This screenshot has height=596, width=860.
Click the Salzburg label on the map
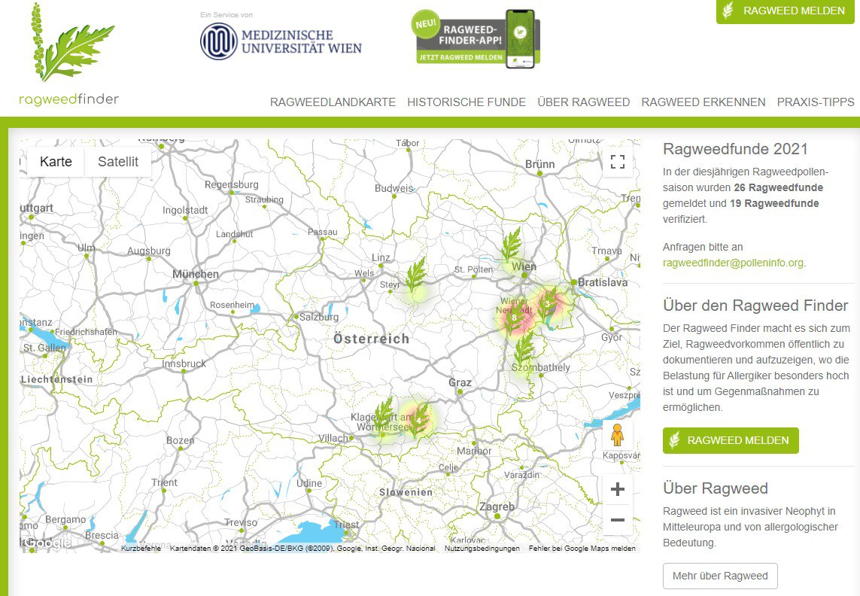[319, 318]
